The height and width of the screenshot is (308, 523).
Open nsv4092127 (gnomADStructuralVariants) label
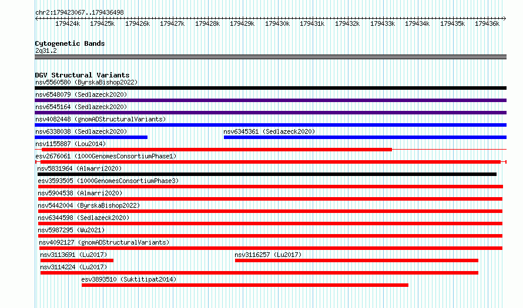[x=104, y=242]
